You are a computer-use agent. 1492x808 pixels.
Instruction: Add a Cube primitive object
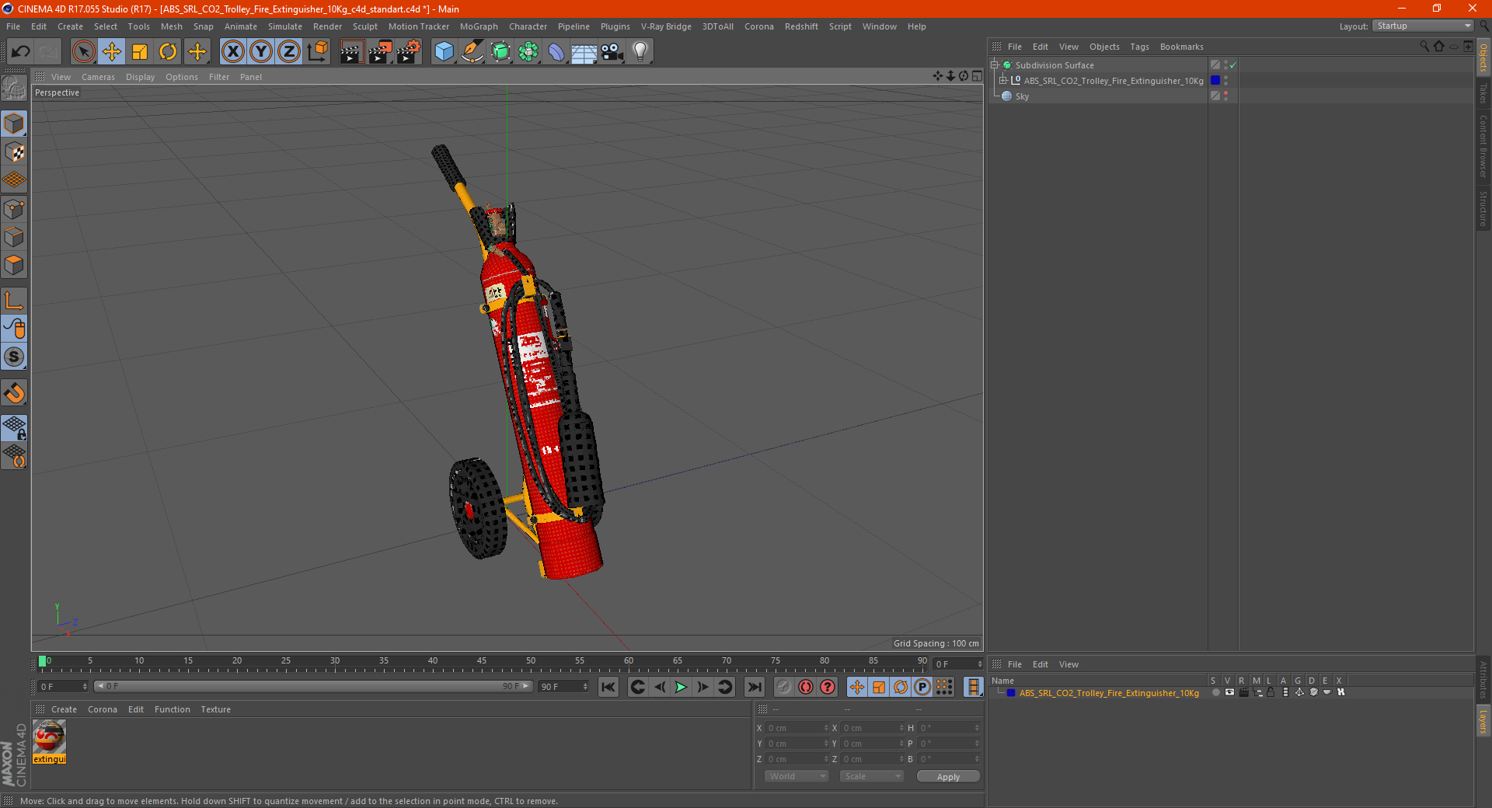click(444, 52)
